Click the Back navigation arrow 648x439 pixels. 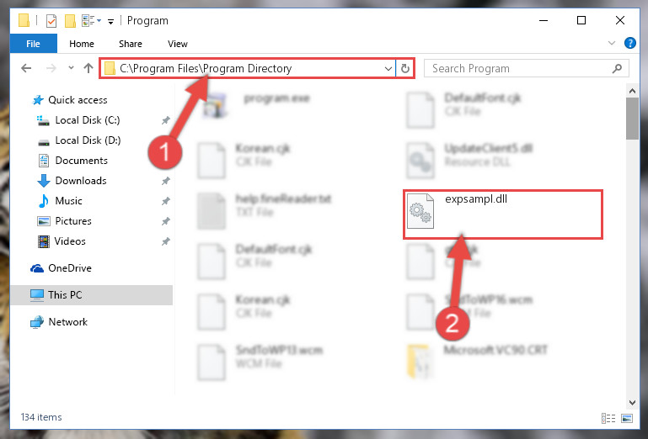point(26,68)
